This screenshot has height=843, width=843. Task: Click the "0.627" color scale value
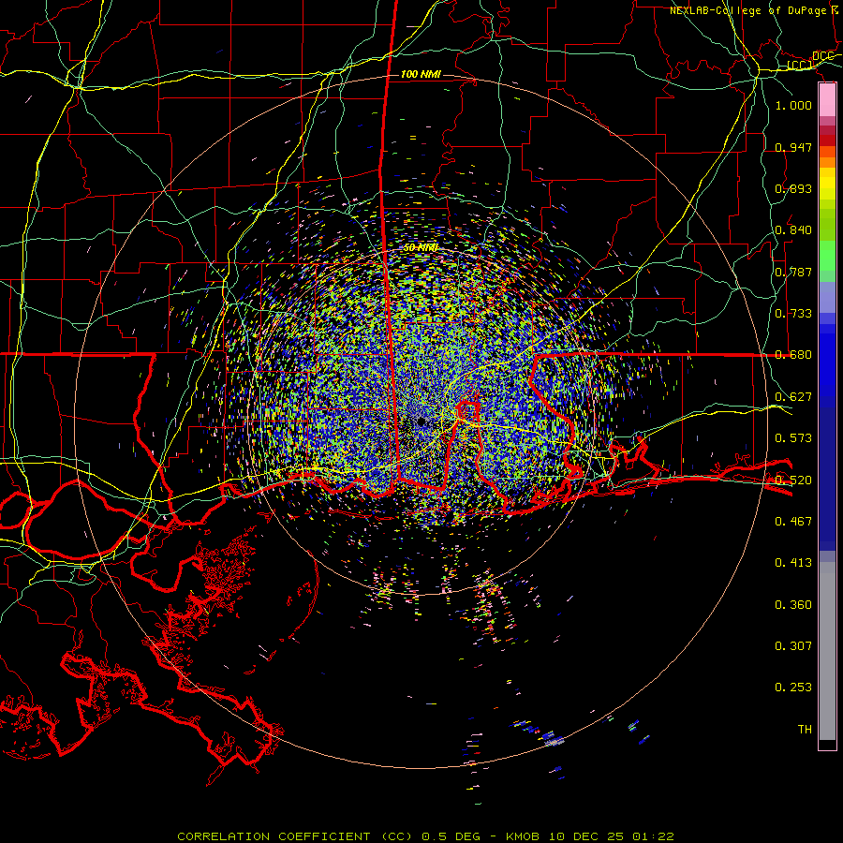coord(793,397)
